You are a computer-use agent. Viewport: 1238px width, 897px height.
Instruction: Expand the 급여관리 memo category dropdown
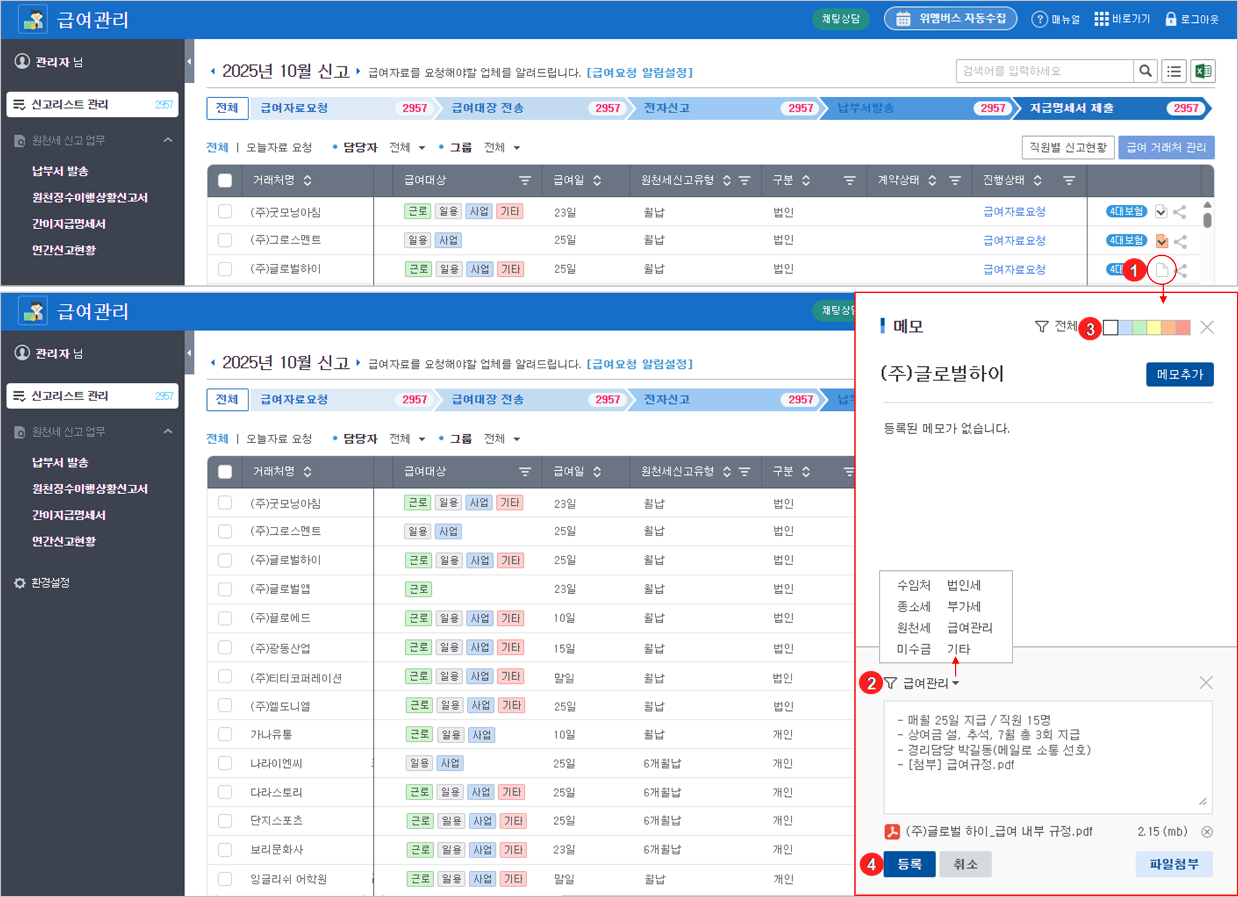coord(955,683)
